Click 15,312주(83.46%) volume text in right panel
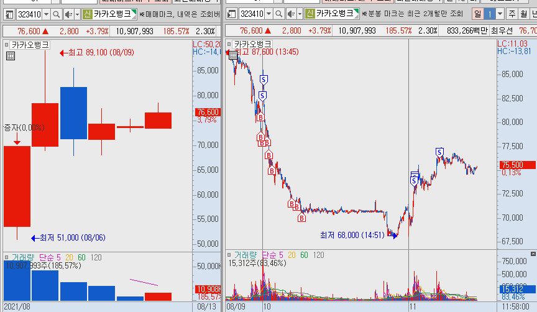Image resolution: width=537 pixels, height=312 pixels. click(257, 263)
